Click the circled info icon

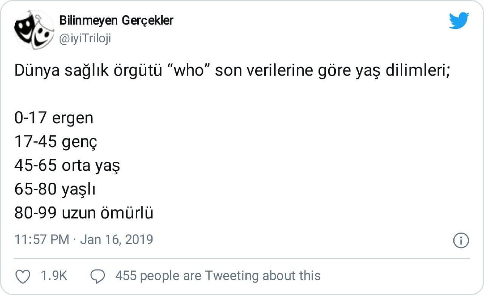pos(461,241)
